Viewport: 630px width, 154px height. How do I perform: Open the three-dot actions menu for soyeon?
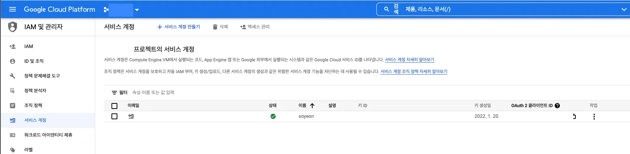(594, 117)
